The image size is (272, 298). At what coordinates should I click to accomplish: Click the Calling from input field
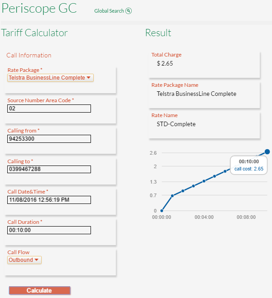[x=49, y=139]
